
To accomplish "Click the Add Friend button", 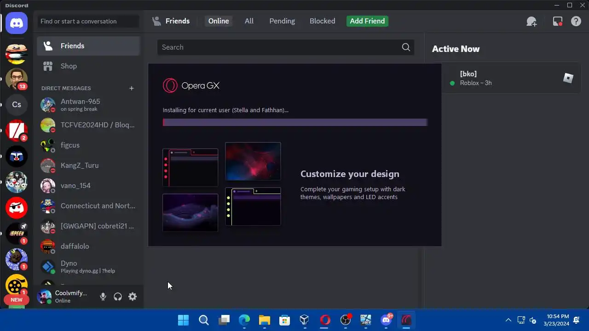I will pos(367,21).
